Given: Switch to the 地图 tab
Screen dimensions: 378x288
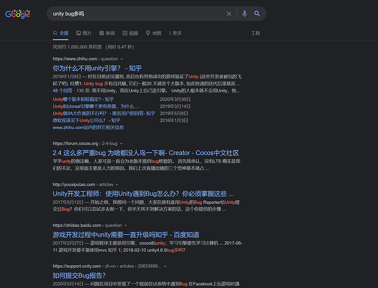Looking at the screenshot, I should coord(154,33).
